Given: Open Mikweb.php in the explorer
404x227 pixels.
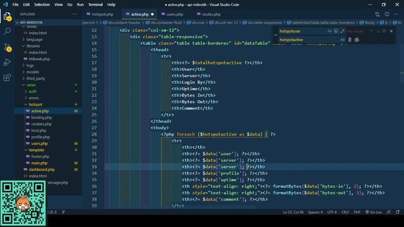Looking at the screenshot, I should (x=39, y=59).
